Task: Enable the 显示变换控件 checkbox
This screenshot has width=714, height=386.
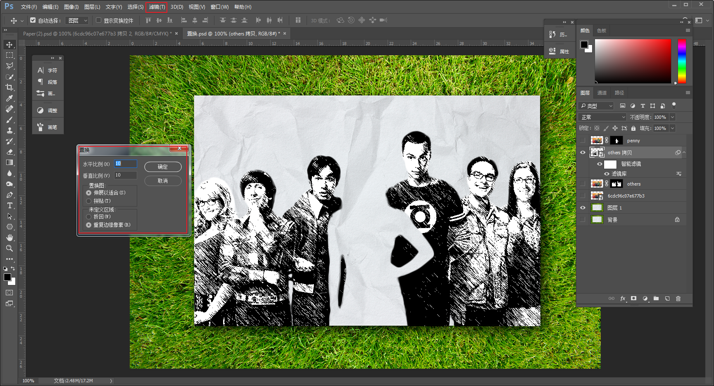Action: (x=99, y=20)
